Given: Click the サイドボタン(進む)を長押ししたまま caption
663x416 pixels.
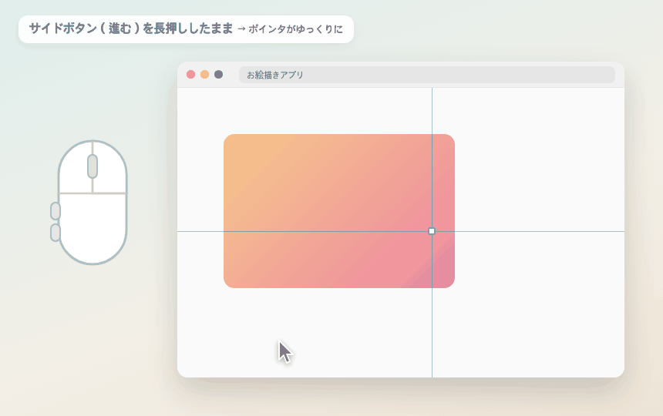Looking at the screenshot, I should [x=130, y=29].
